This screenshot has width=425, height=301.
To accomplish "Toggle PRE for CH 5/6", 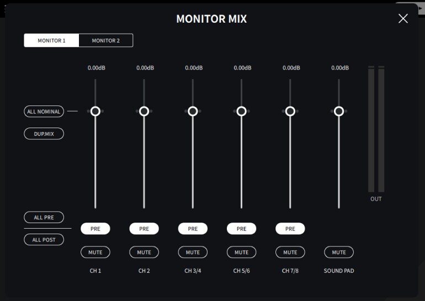I will 241,229.
